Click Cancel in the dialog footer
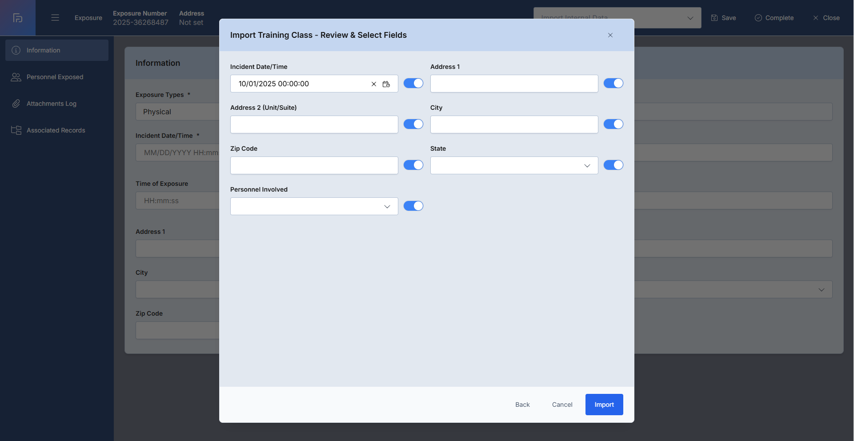This screenshot has height=441, width=854. pyautogui.click(x=562, y=405)
